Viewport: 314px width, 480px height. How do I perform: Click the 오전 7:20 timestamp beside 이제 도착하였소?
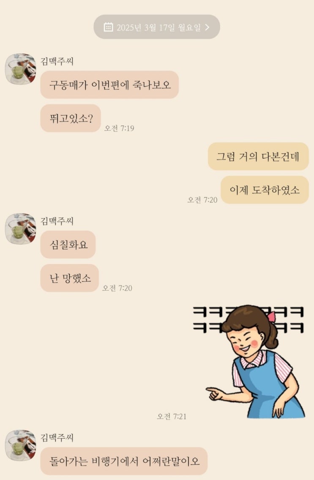click(x=202, y=200)
